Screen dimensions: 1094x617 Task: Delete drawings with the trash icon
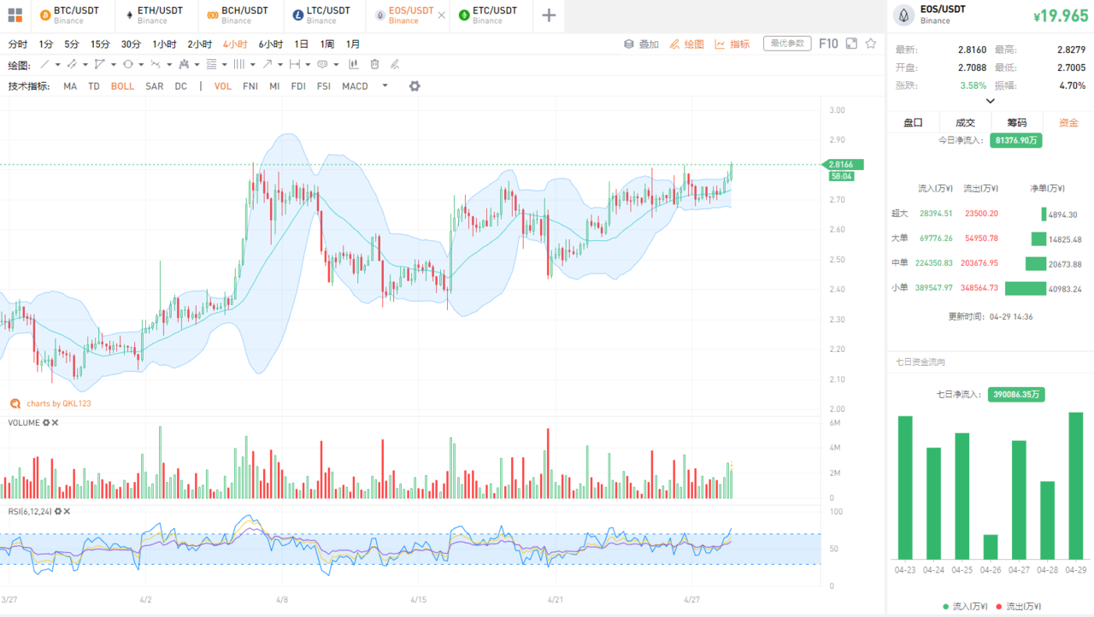coord(374,64)
